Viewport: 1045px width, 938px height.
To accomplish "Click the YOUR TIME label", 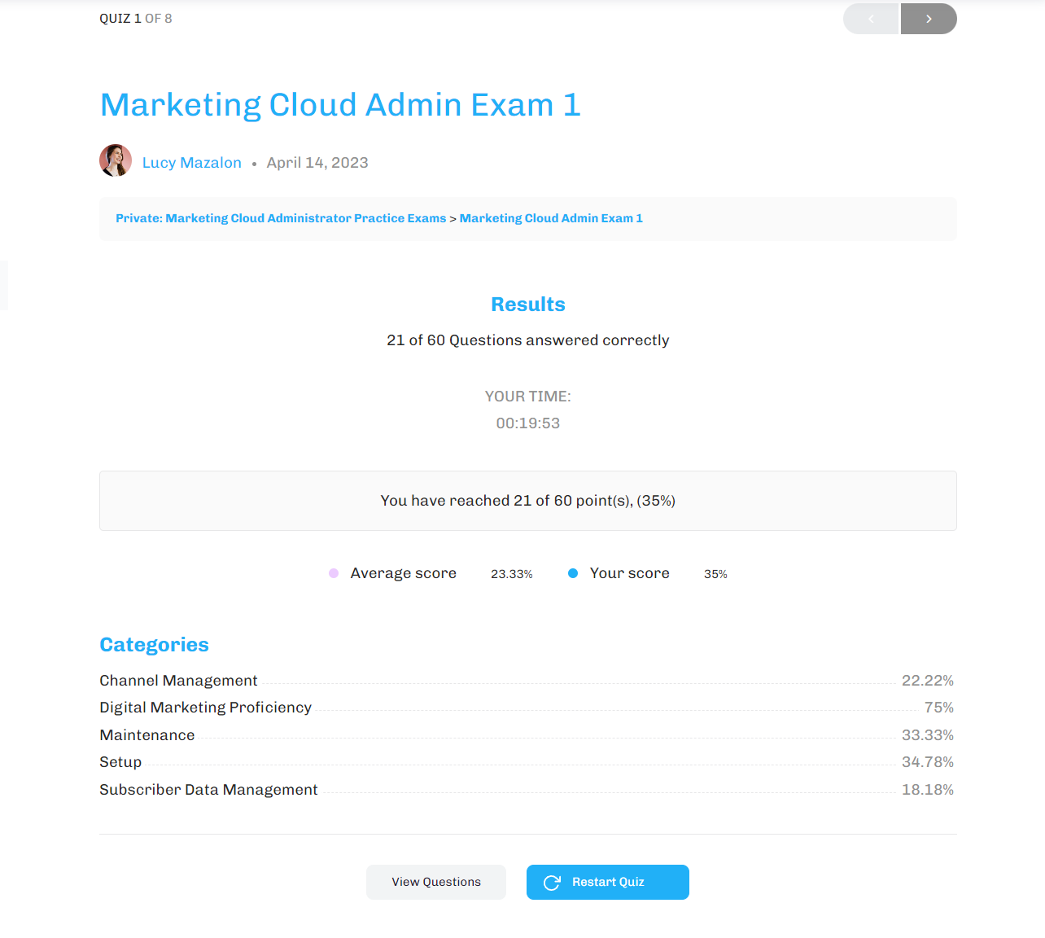I will [528, 397].
